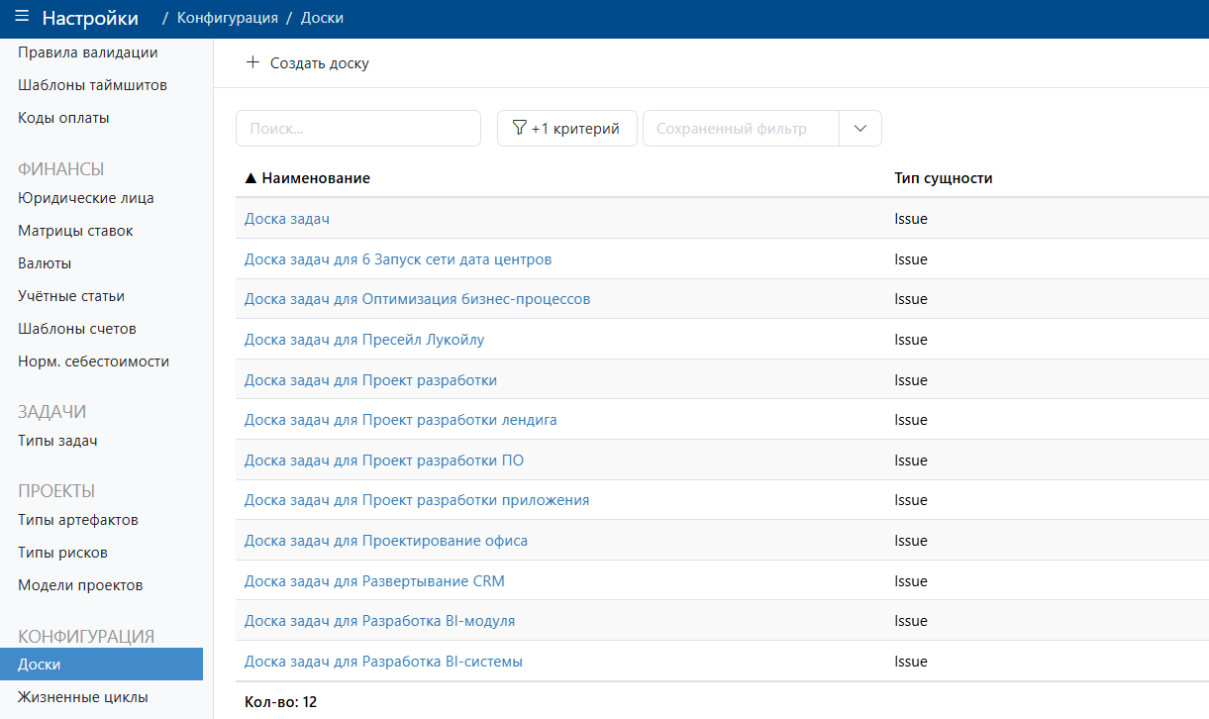
Task: Open Доска задач для Пресейл Лукойлу
Action: 364,340
